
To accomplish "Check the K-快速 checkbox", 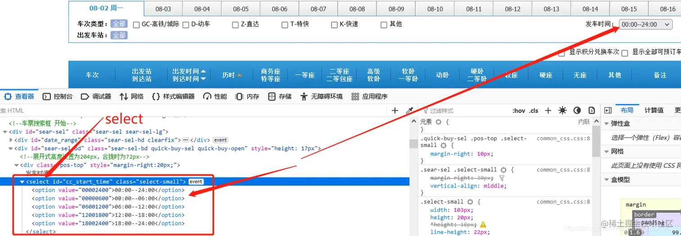I will coord(334,25).
